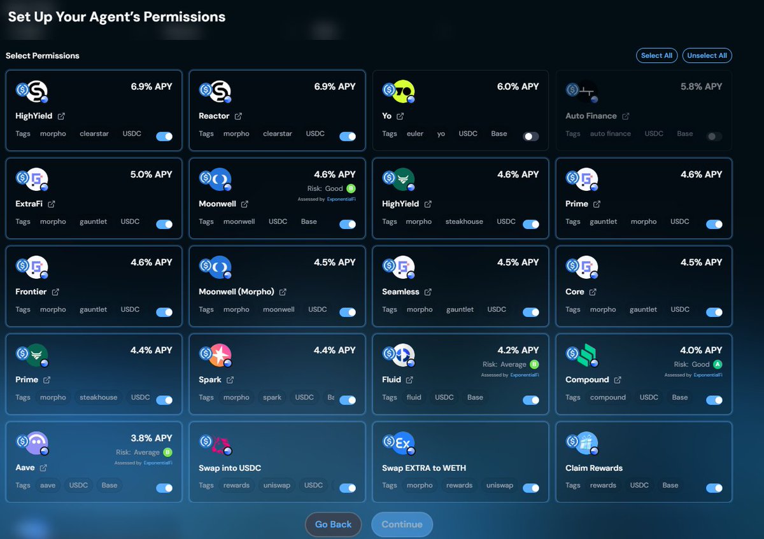Open the Frontier external link icon
The height and width of the screenshot is (539, 764).
(55, 292)
